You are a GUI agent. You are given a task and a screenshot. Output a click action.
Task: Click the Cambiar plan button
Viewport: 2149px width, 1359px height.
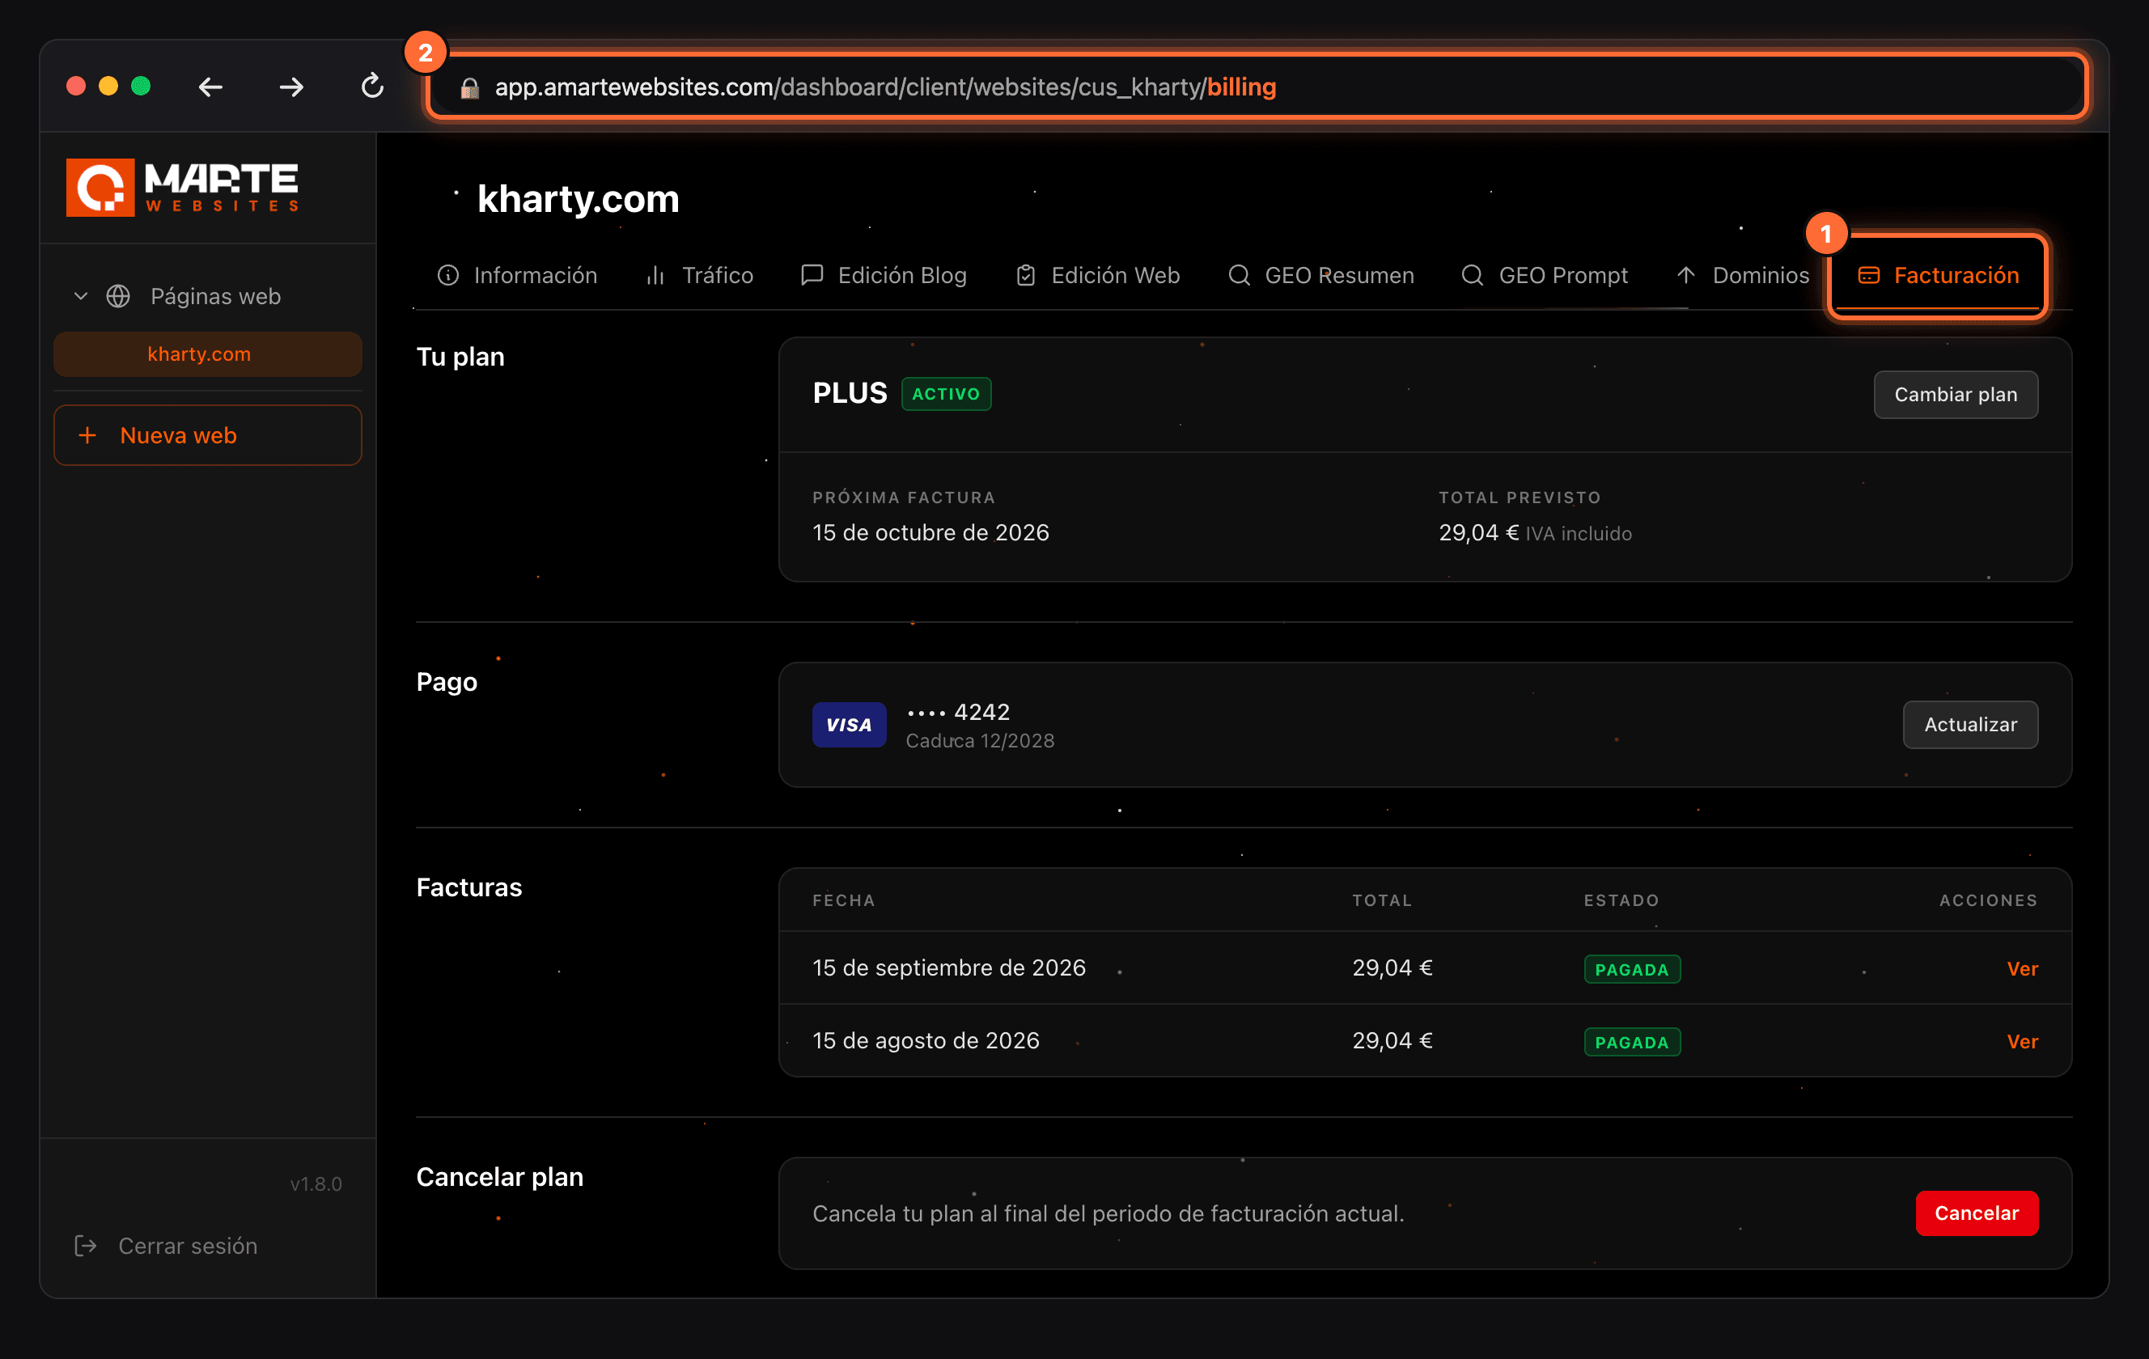pyautogui.click(x=1956, y=395)
